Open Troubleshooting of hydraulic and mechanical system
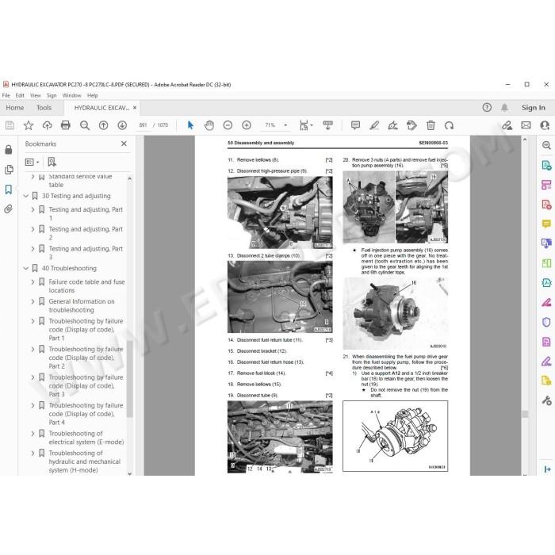 click(85, 461)
